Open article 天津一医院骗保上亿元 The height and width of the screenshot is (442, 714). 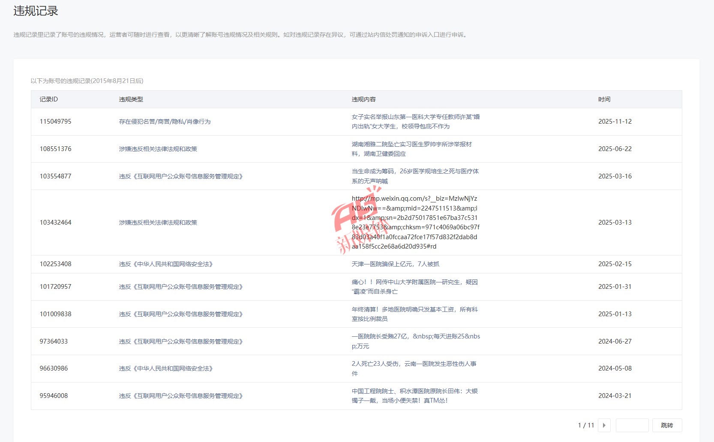395,264
